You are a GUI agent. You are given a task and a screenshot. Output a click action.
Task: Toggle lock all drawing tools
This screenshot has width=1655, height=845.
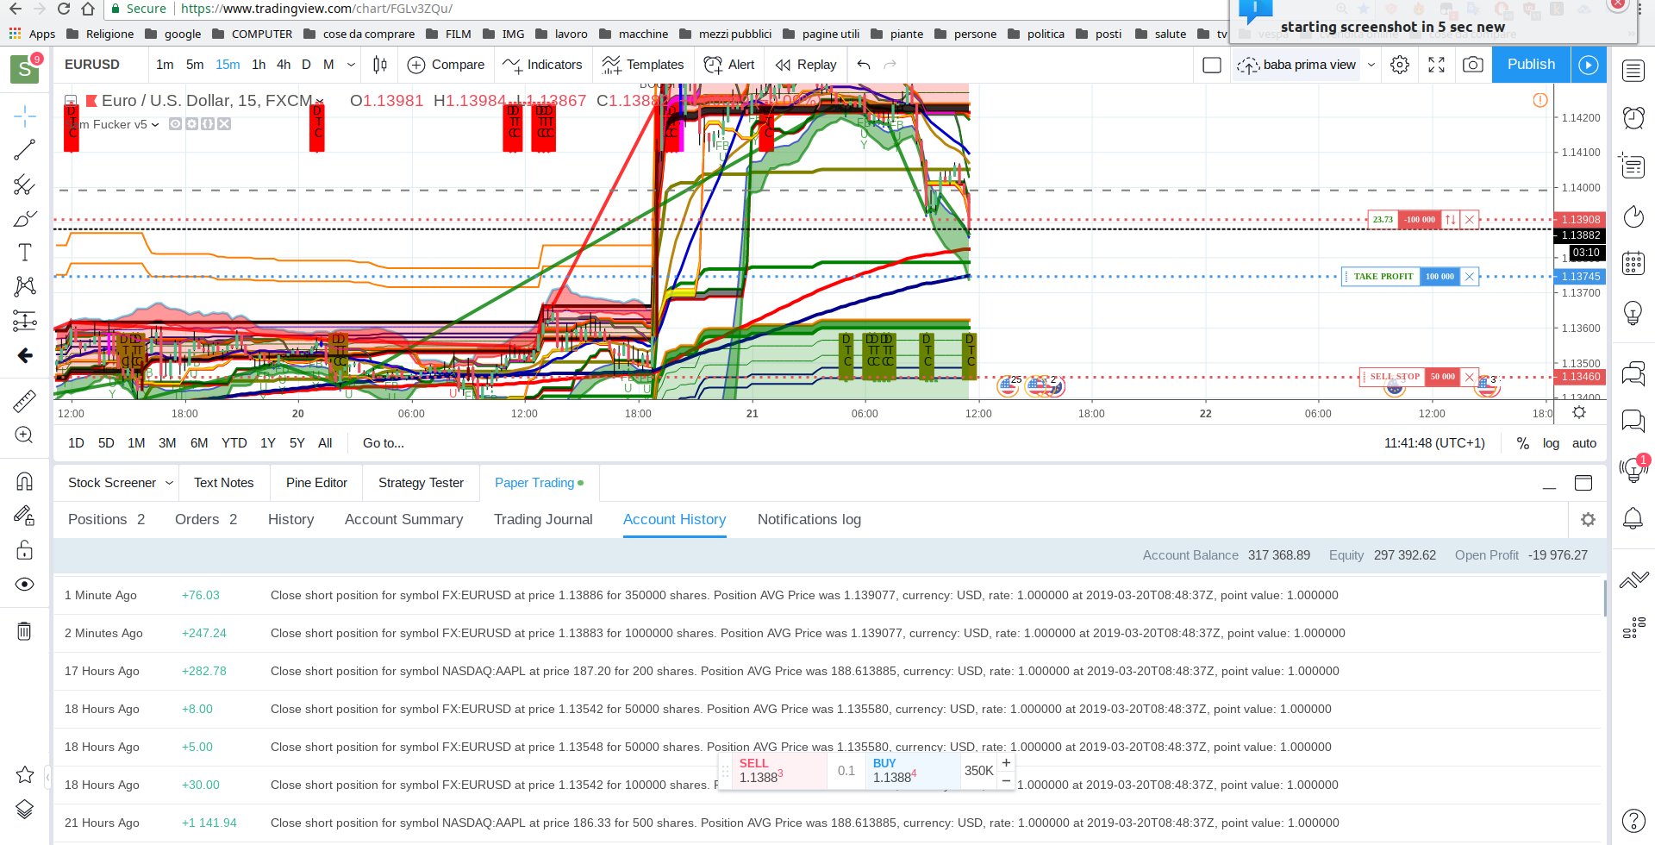pyautogui.click(x=24, y=550)
